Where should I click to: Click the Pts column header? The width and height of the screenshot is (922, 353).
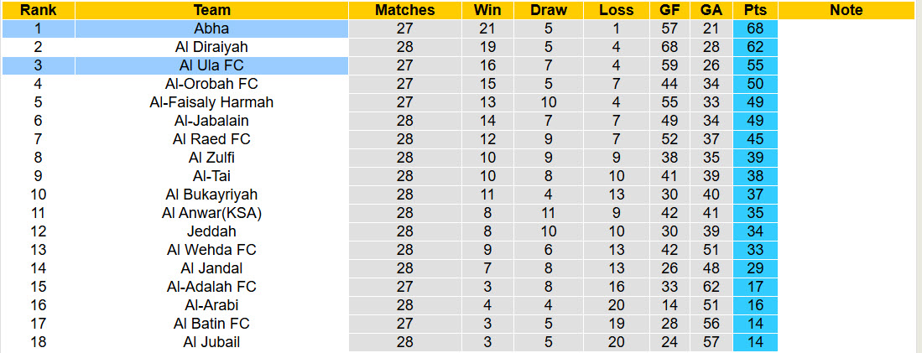(x=754, y=10)
